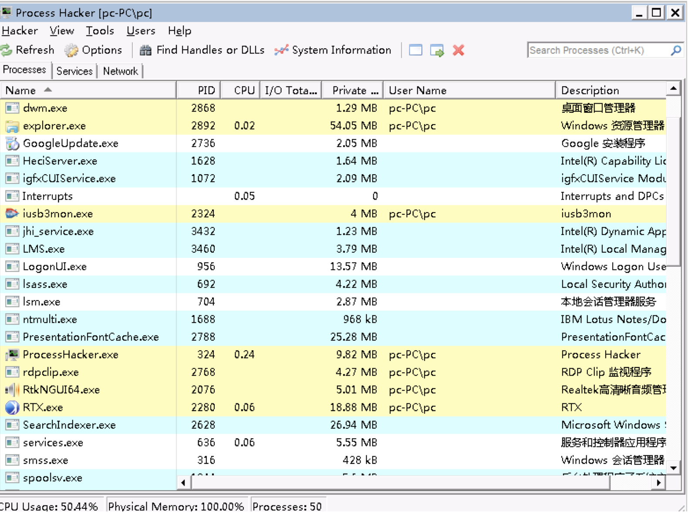This screenshot has width=688, height=514.
Task: Select the smss.exe process row
Action: click(334, 460)
